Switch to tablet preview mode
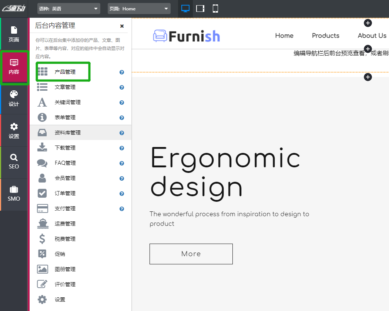 [x=200, y=9]
